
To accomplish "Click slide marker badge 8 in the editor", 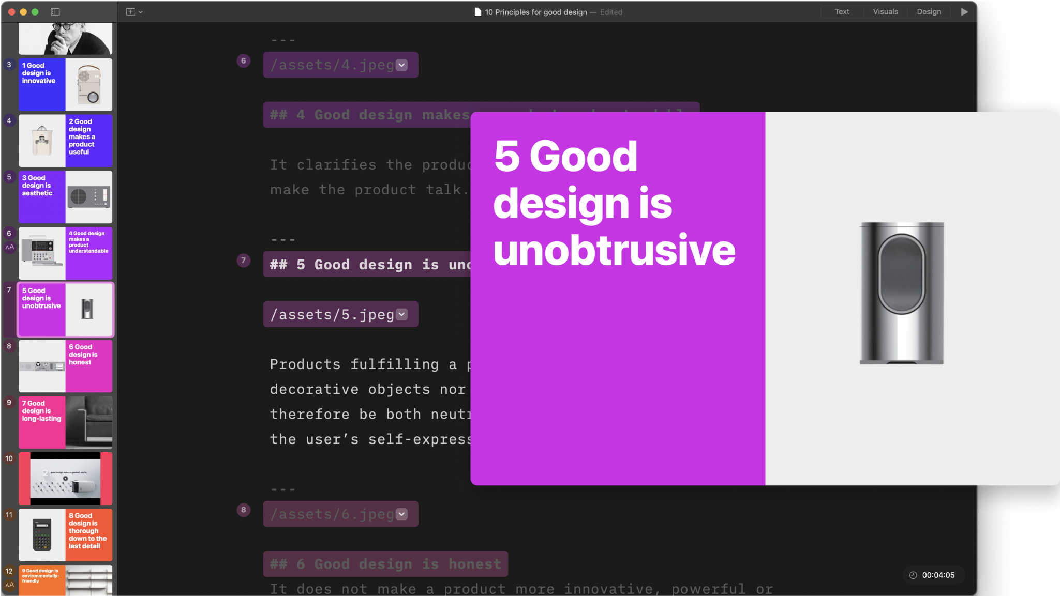I will point(243,510).
